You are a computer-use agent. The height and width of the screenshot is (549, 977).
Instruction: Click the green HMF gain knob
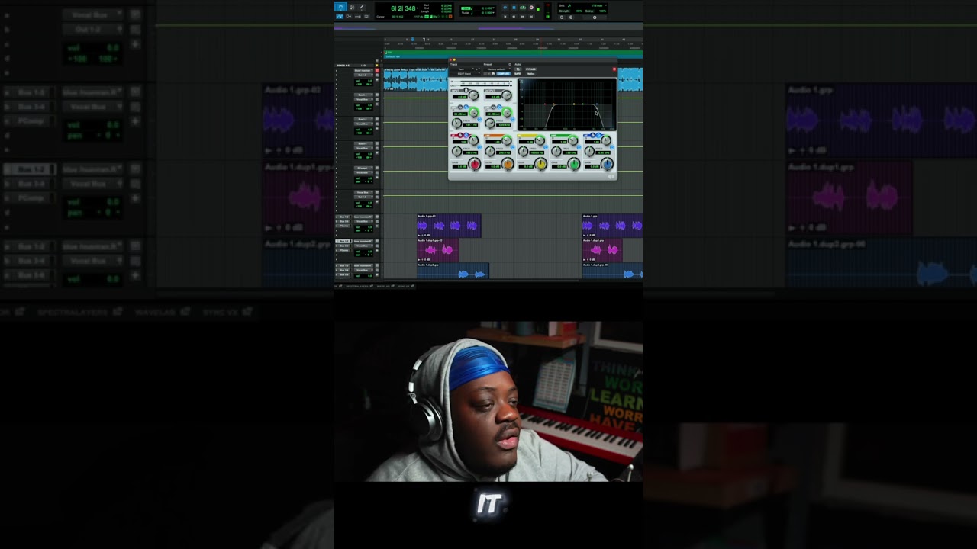[574, 165]
